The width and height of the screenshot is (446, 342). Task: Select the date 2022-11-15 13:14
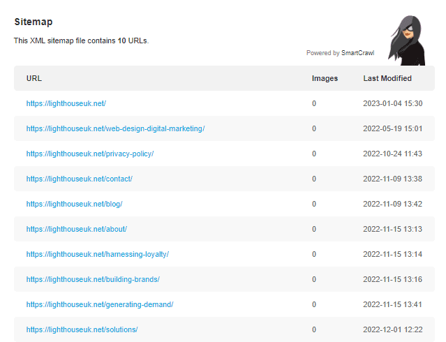[x=392, y=254]
